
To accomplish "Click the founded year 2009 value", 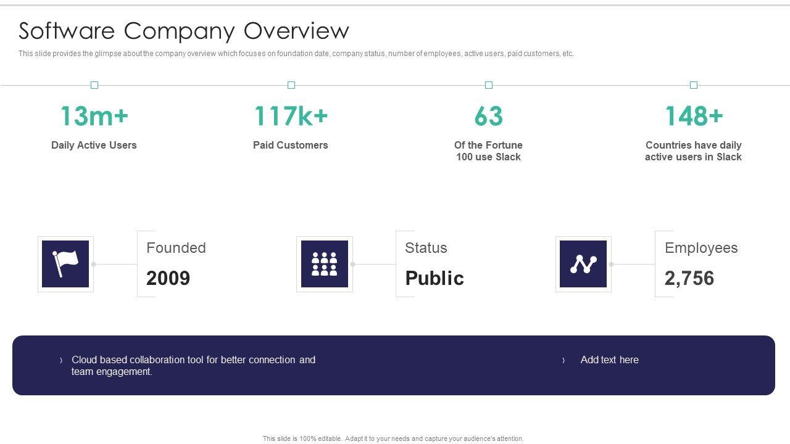I will pos(168,278).
